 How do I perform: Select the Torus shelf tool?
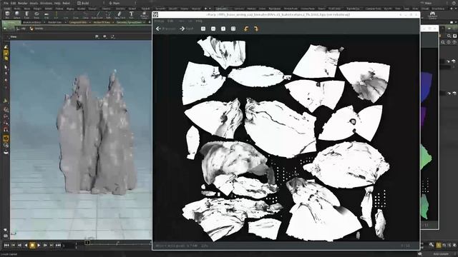36,15
